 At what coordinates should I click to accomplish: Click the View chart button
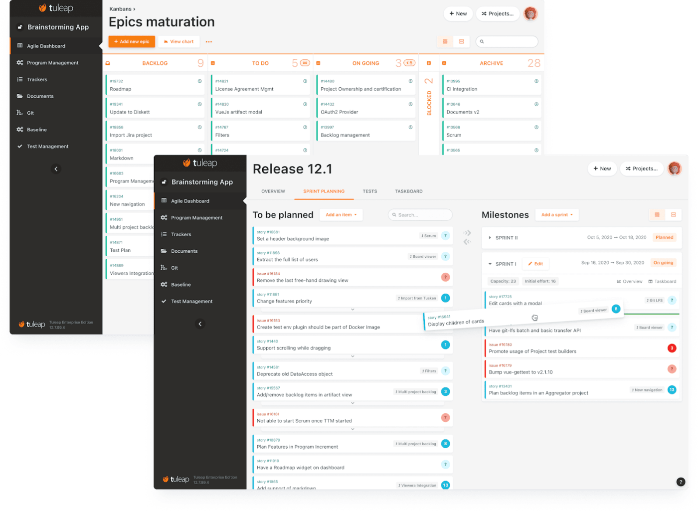point(178,42)
